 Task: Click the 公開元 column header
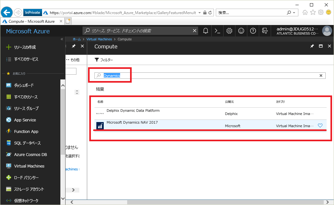point(229,102)
